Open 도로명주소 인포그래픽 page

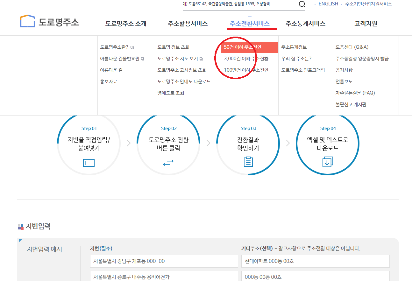click(x=303, y=70)
